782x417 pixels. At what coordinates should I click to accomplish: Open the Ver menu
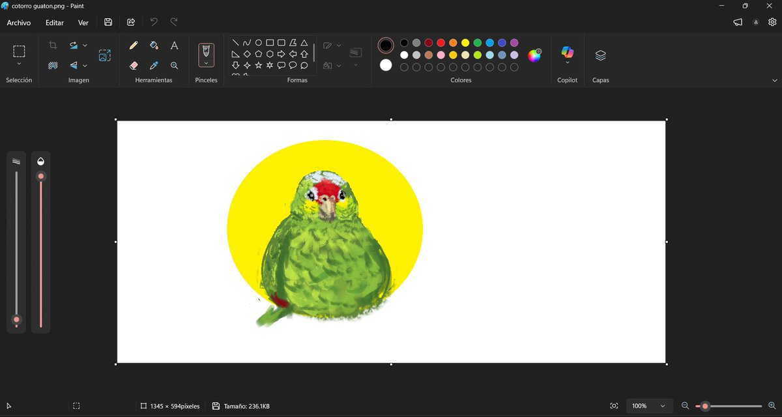coord(83,22)
